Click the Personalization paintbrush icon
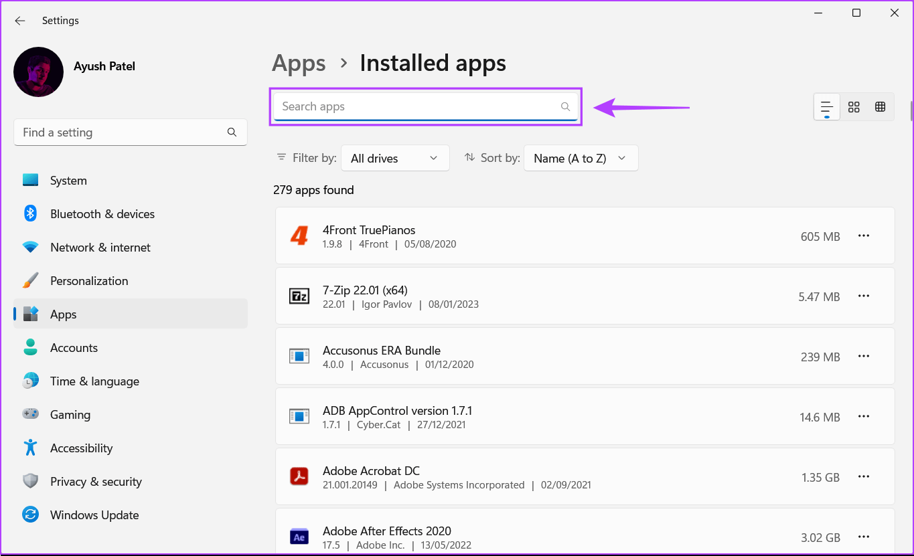Image resolution: width=914 pixels, height=556 pixels. tap(30, 280)
